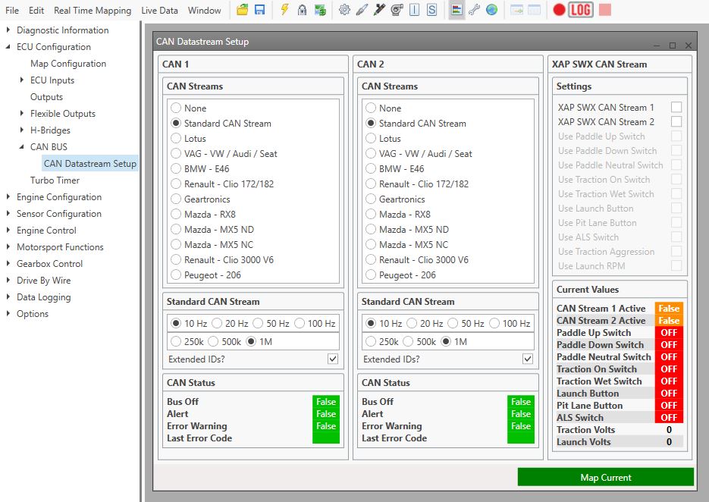Open the Real Time Mapping menu

(x=93, y=11)
